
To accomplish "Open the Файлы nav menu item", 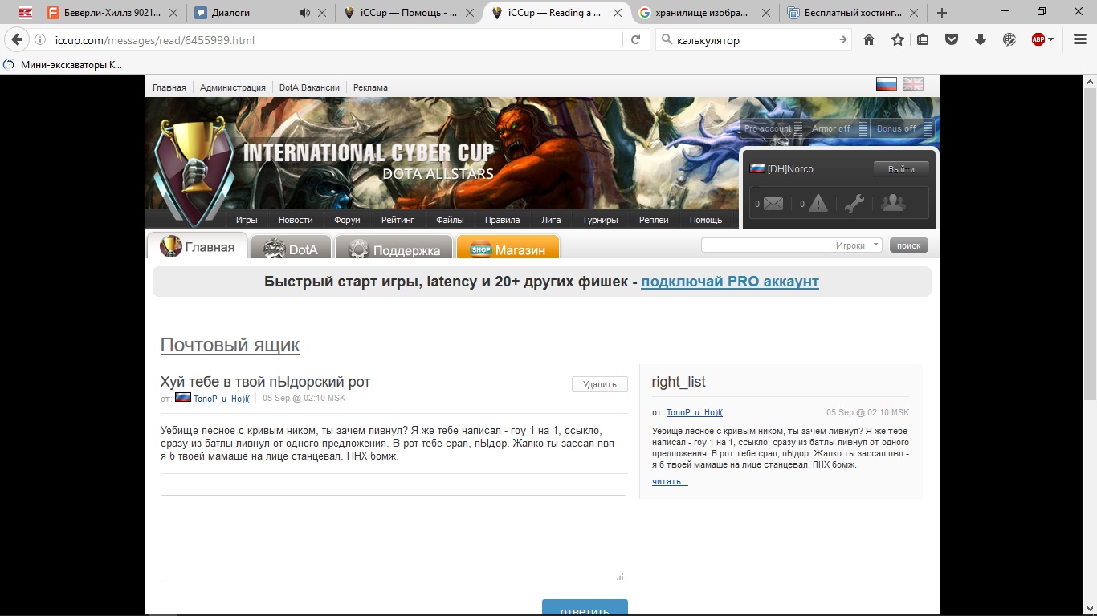I will click(x=450, y=220).
